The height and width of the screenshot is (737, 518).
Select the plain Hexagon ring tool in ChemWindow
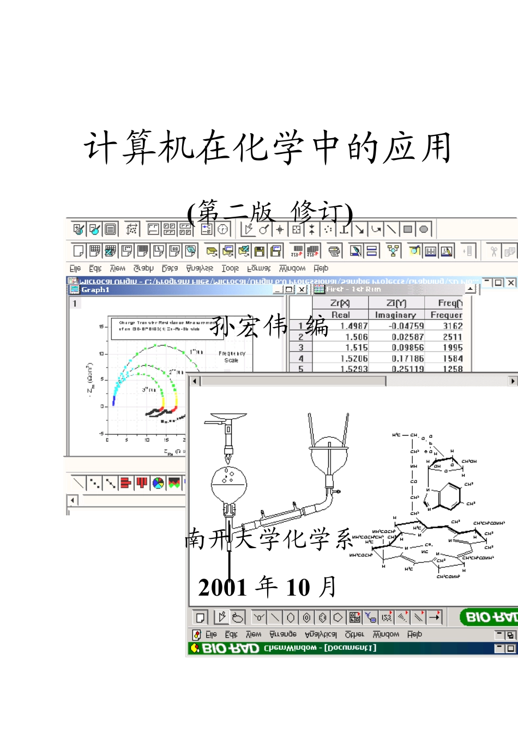[291, 617]
